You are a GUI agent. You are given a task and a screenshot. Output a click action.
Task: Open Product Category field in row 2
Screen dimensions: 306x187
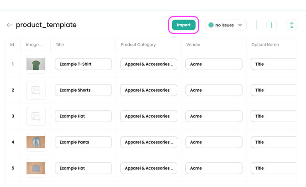coord(148,90)
